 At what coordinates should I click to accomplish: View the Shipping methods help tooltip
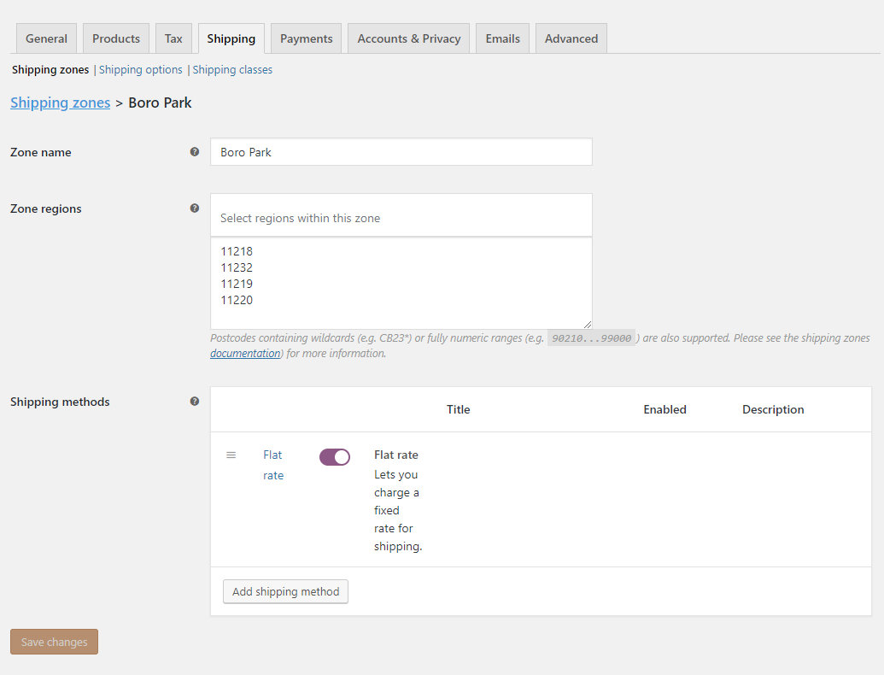[195, 402]
